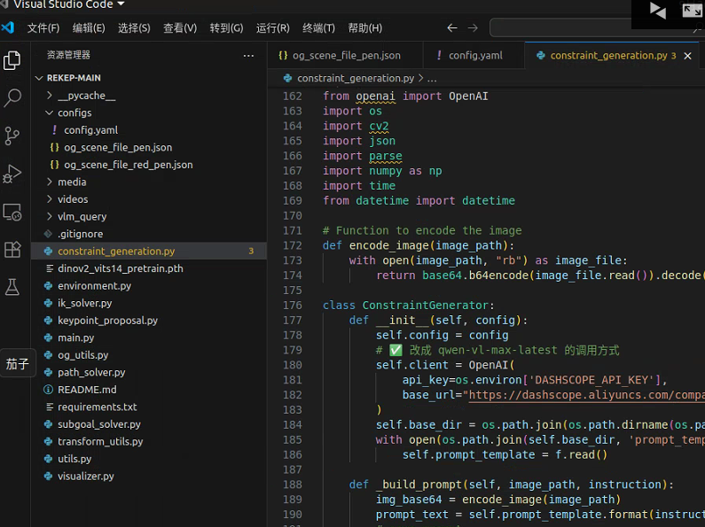Open the .gitignore file
Image resolution: width=705 pixels, height=527 pixels.
tap(149, 234)
